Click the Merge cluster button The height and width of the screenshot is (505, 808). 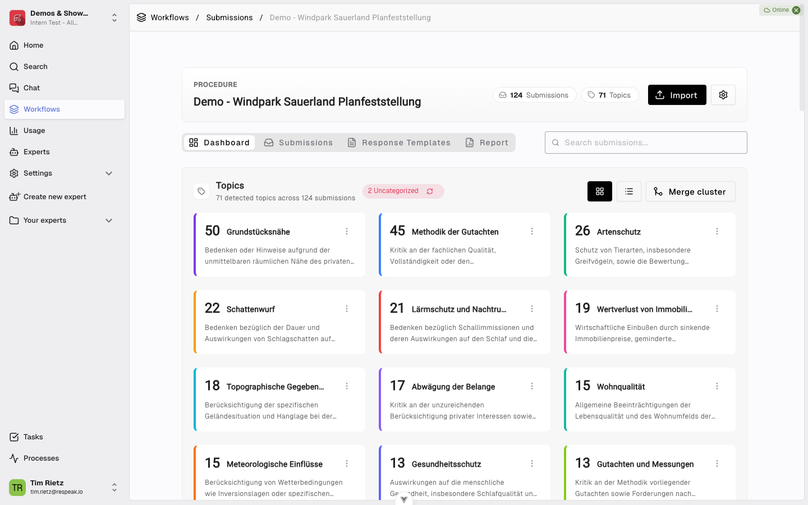[691, 191]
